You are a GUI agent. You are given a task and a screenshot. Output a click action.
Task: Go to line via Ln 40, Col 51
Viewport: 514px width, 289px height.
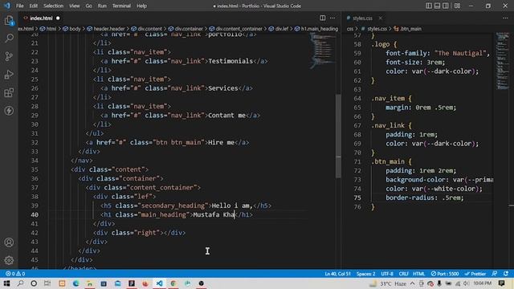pos(337,274)
